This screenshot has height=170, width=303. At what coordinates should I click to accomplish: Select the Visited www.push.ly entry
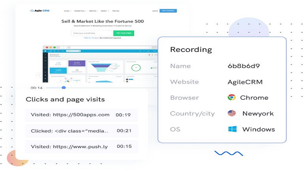point(82,147)
